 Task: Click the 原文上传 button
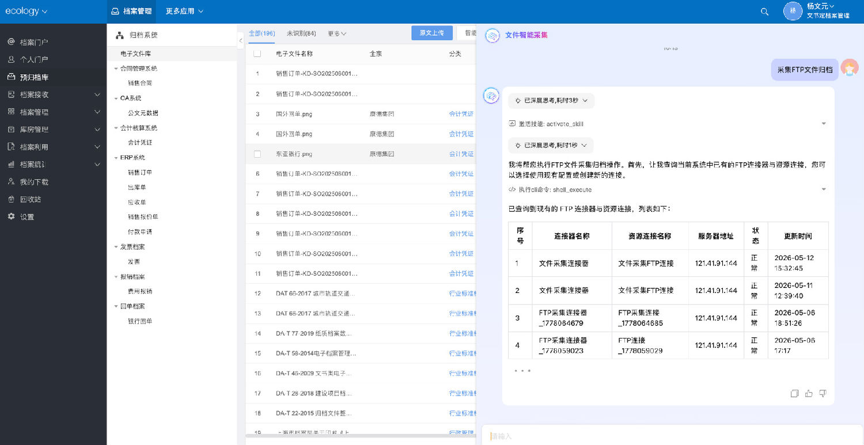click(x=432, y=33)
